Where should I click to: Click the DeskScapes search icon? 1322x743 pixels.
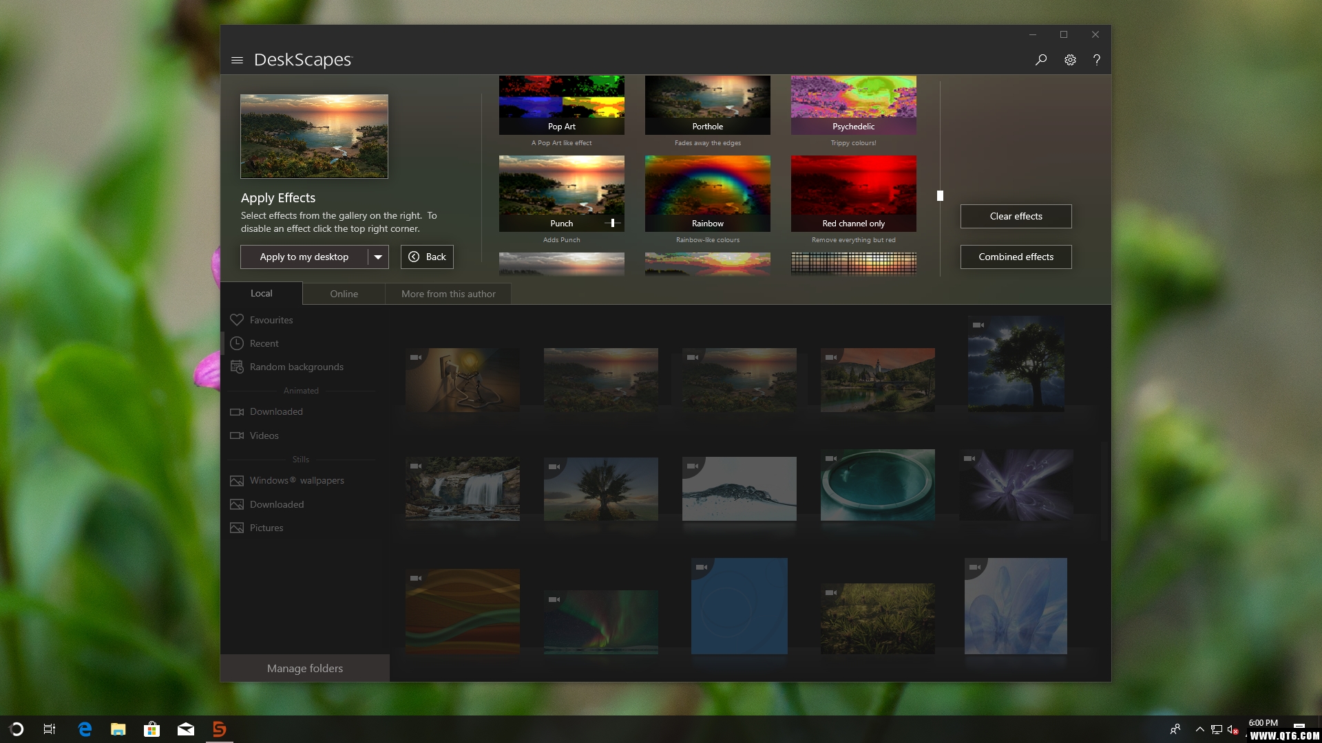pos(1042,59)
